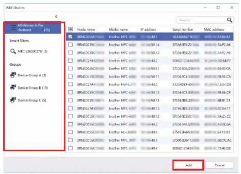
Task: Check the device with IP ending 50.15
Action: 70,101
